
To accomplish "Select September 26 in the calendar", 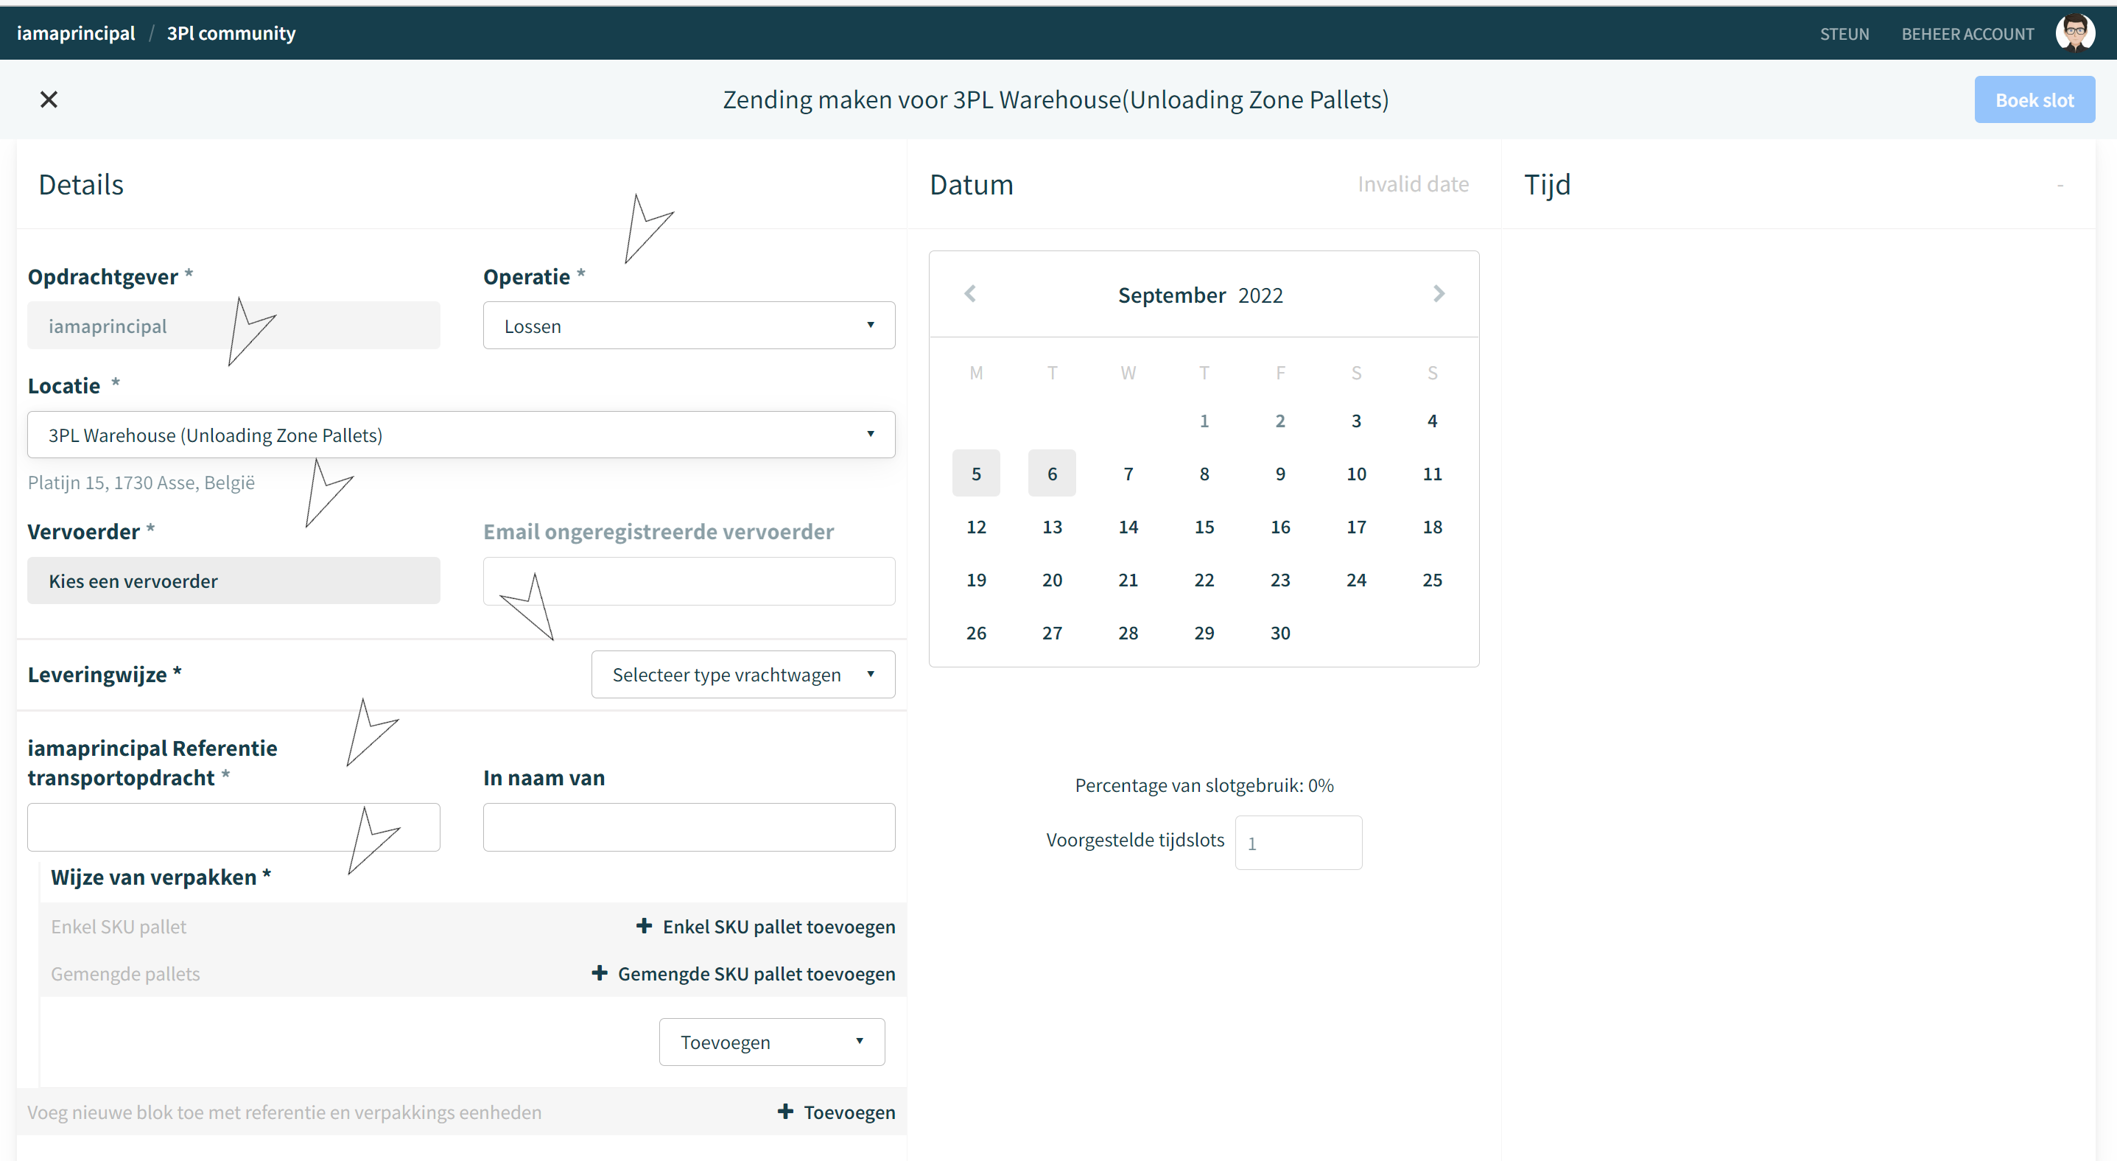I will point(975,633).
